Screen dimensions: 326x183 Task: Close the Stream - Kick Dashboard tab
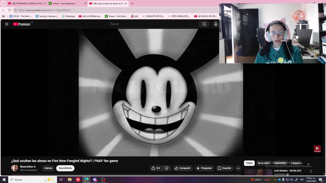pos(85,4)
